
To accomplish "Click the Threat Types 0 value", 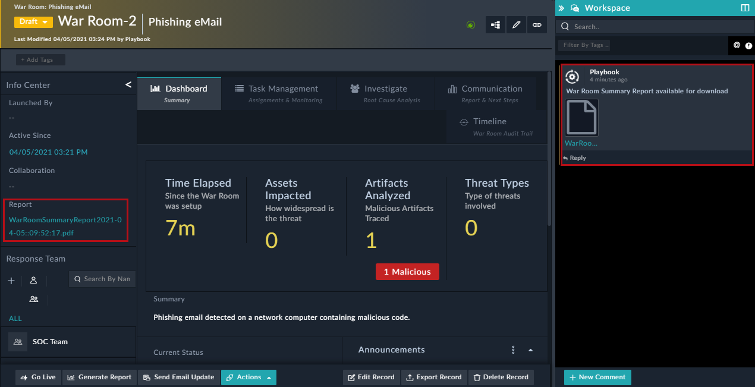I will point(471,228).
